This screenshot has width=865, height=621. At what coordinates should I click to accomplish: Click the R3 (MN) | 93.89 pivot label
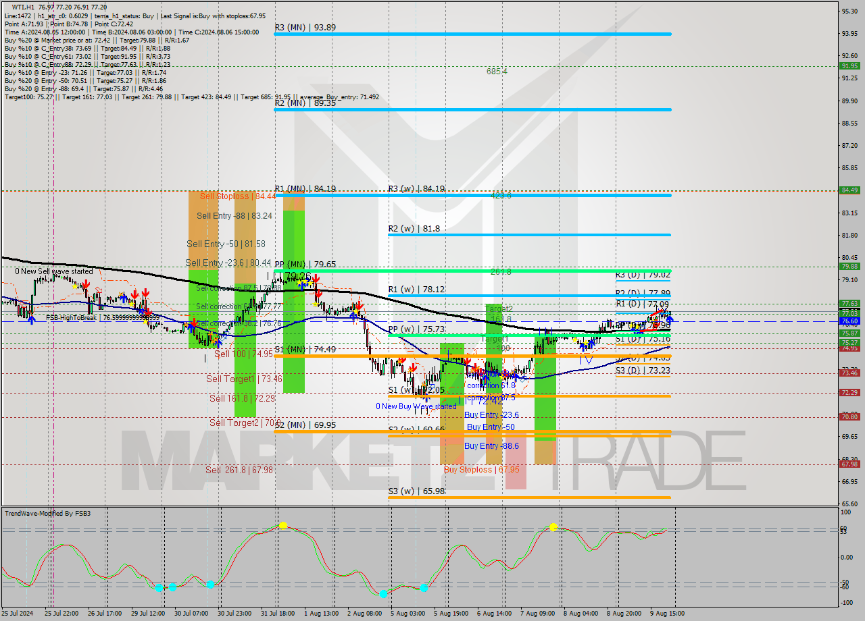pos(305,28)
